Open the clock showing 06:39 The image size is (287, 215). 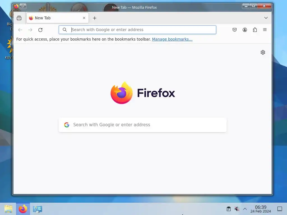click(x=261, y=209)
